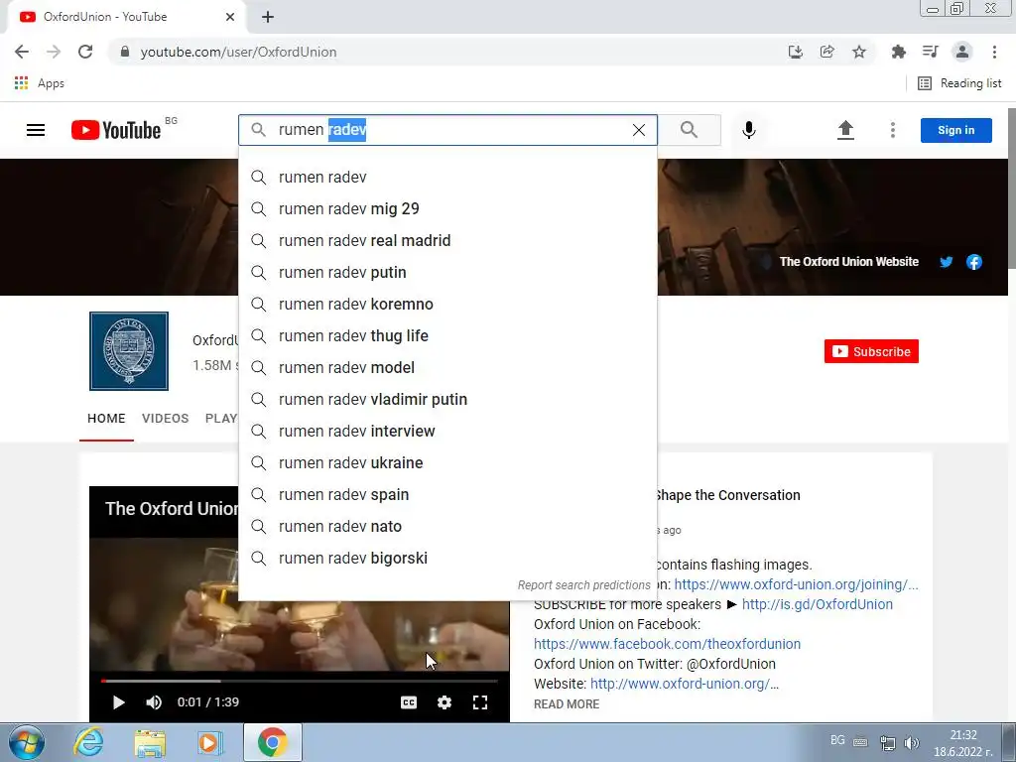Open Apps bookmarks shortcut
Screen dimensions: 1016x762
(39, 83)
